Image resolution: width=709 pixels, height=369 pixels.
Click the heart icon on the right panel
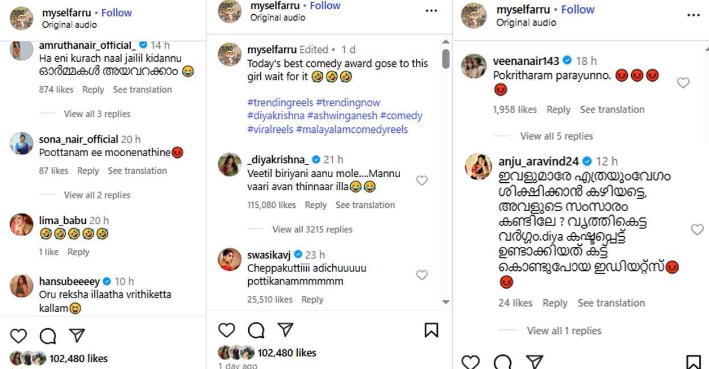470,362
